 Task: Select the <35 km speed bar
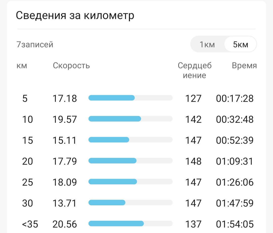click(131, 223)
